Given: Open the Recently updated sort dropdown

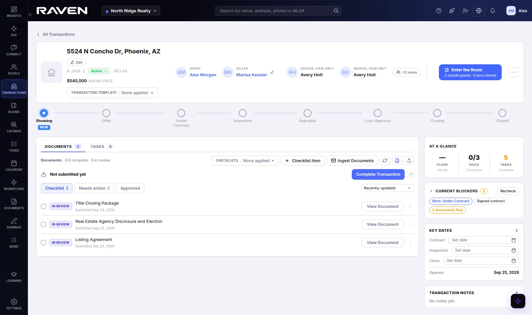Looking at the screenshot, I should pyautogui.click(x=387, y=188).
